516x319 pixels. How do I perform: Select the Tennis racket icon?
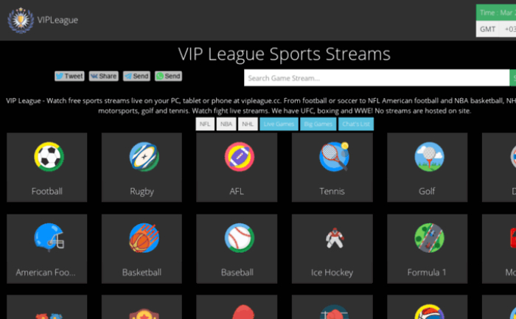[x=335, y=157]
